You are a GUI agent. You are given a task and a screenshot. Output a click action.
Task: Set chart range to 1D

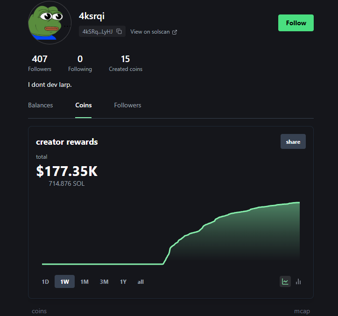coord(45,282)
